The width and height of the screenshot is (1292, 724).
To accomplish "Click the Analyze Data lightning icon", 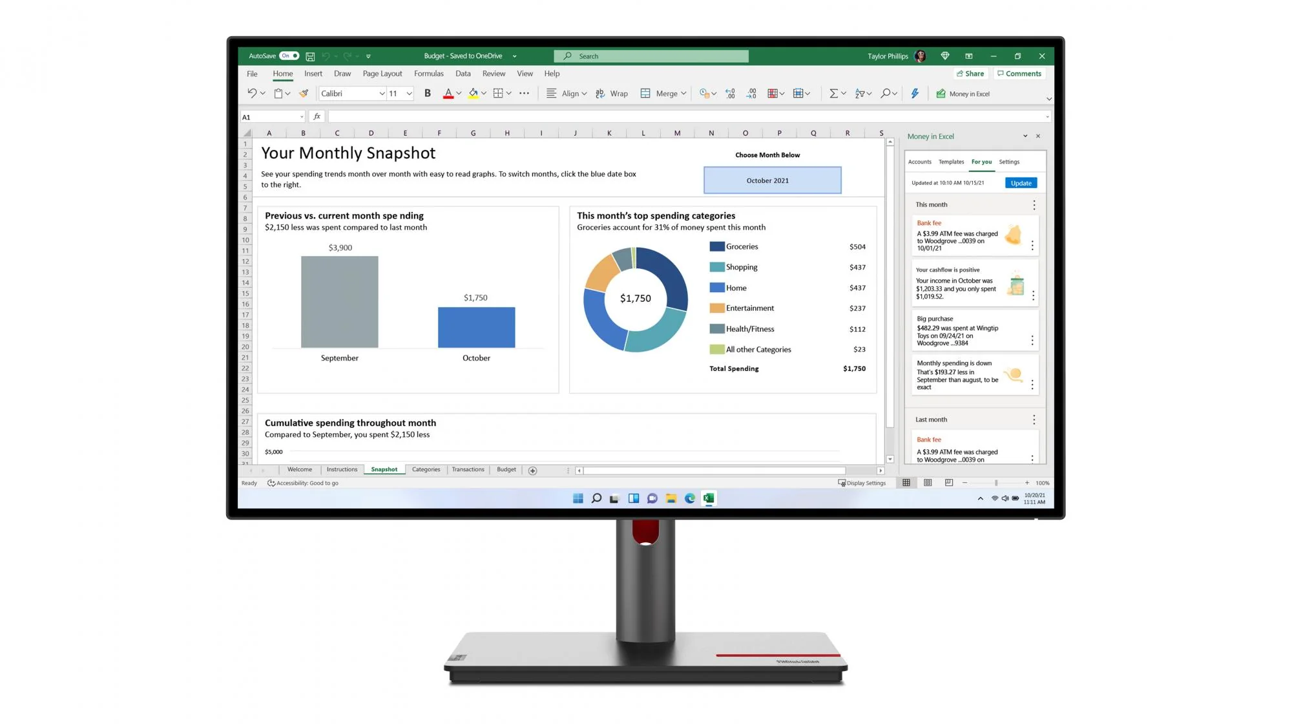I will click(x=915, y=93).
